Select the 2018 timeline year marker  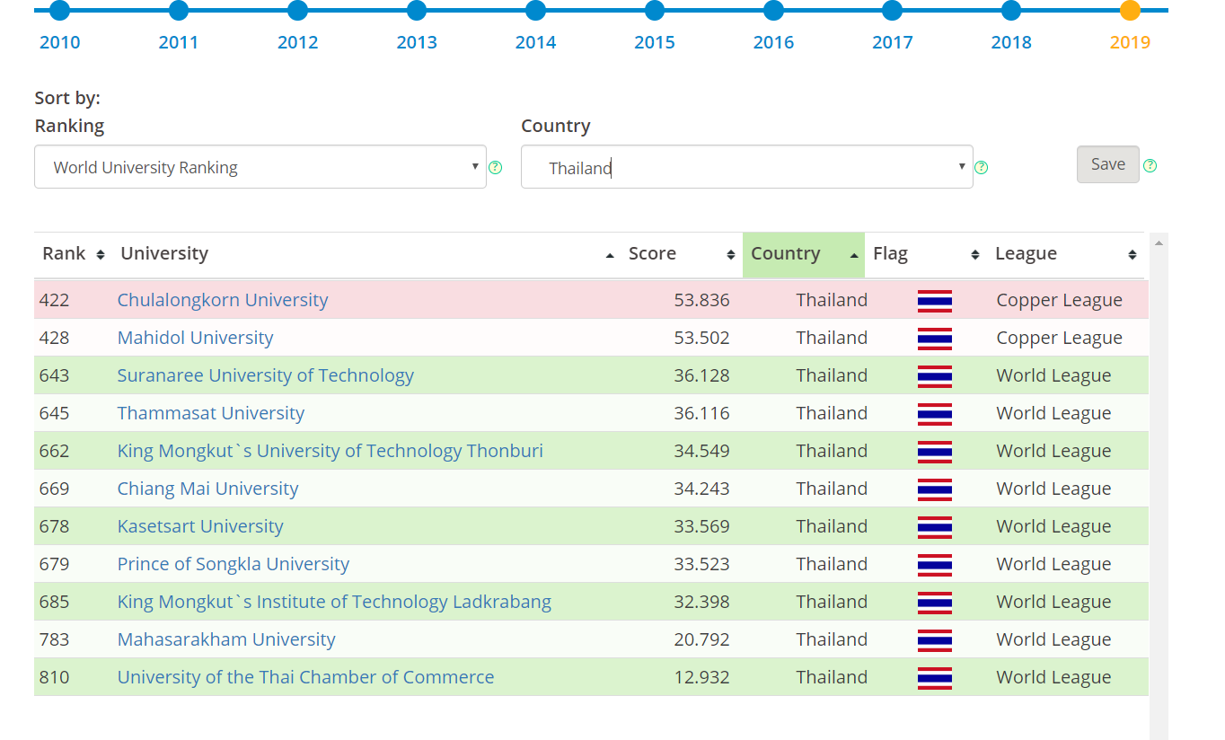(x=1011, y=11)
